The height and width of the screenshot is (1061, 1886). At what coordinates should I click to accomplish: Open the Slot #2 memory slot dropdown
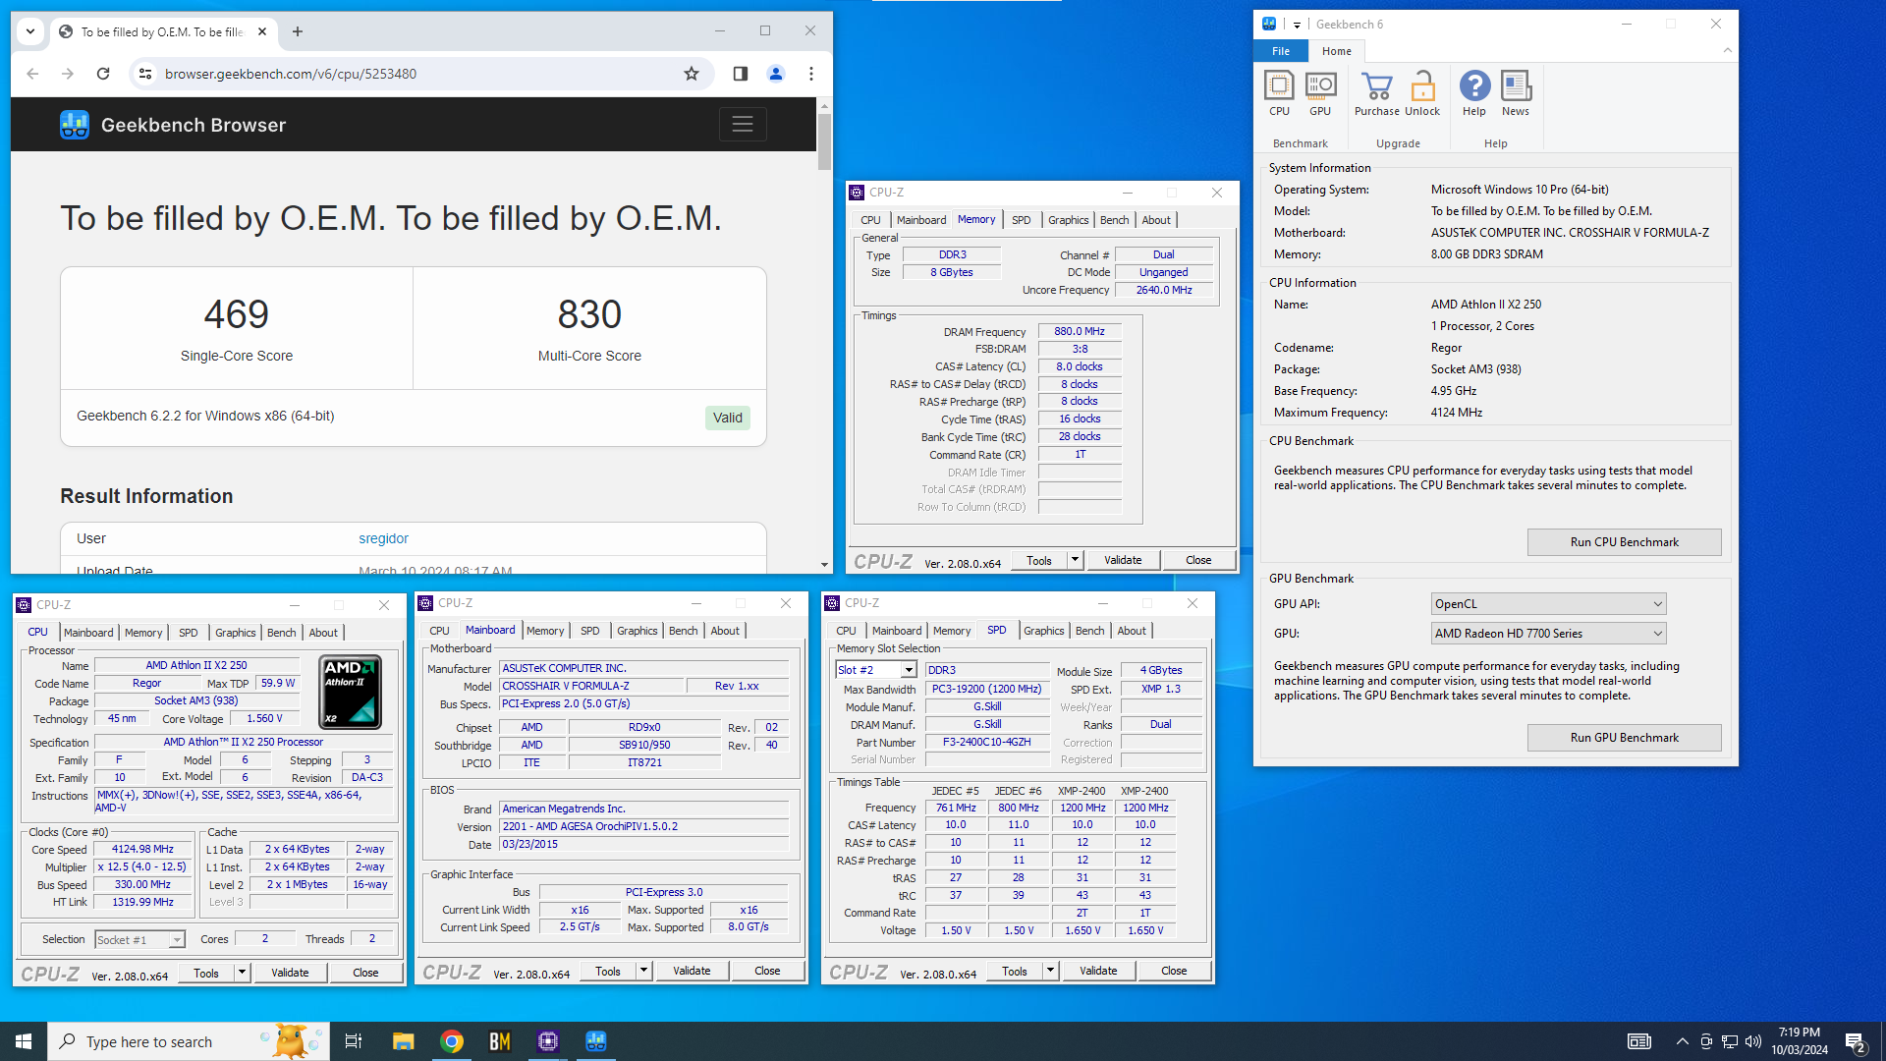875,670
